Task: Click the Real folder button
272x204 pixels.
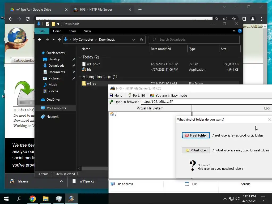Action: (196, 135)
